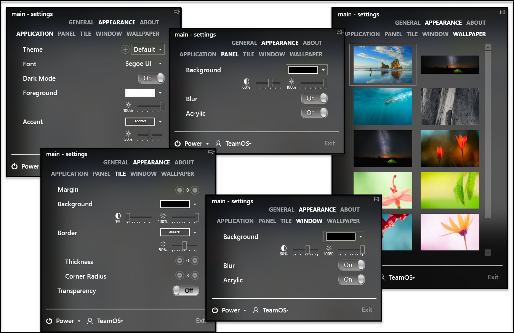
Task: Toggle Blur switch in the Window settings
Action: tap(352, 265)
